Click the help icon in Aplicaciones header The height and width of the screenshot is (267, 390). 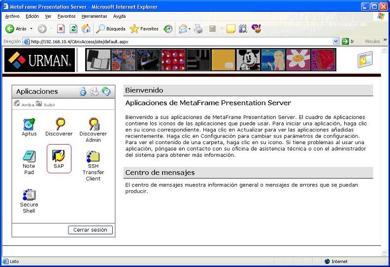pyautogui.click(x=106, y=91)
